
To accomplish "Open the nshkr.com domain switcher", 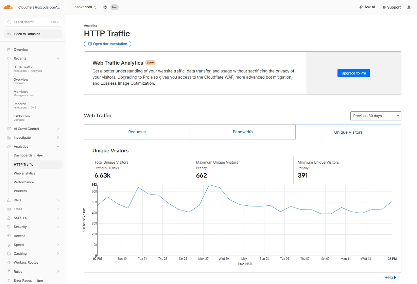I will click(85, 7).
